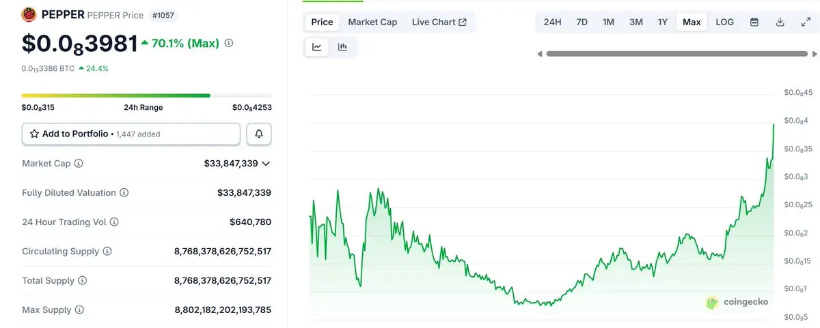Click the info icon next to Market Cap
Screen dimensions: 820x328
[x=79, y=164]
